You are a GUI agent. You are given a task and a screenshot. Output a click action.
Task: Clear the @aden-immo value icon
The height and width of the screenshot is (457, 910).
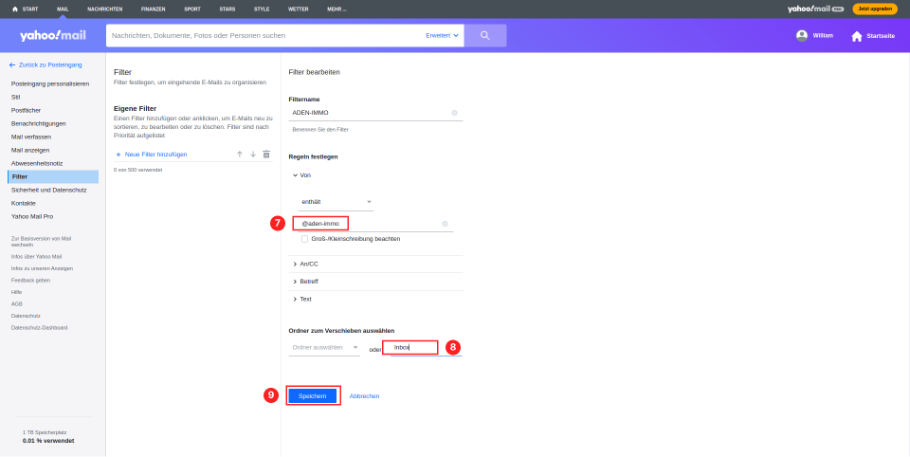coord(446,224)
